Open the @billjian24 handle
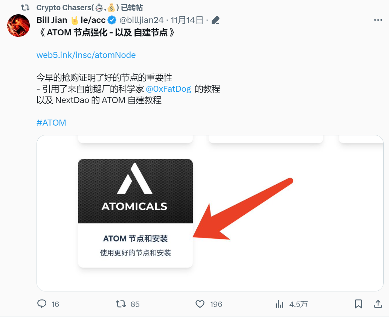 (x=142, y=20)
